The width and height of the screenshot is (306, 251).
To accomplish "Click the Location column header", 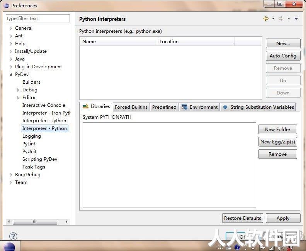I will (x=195, y=42).
